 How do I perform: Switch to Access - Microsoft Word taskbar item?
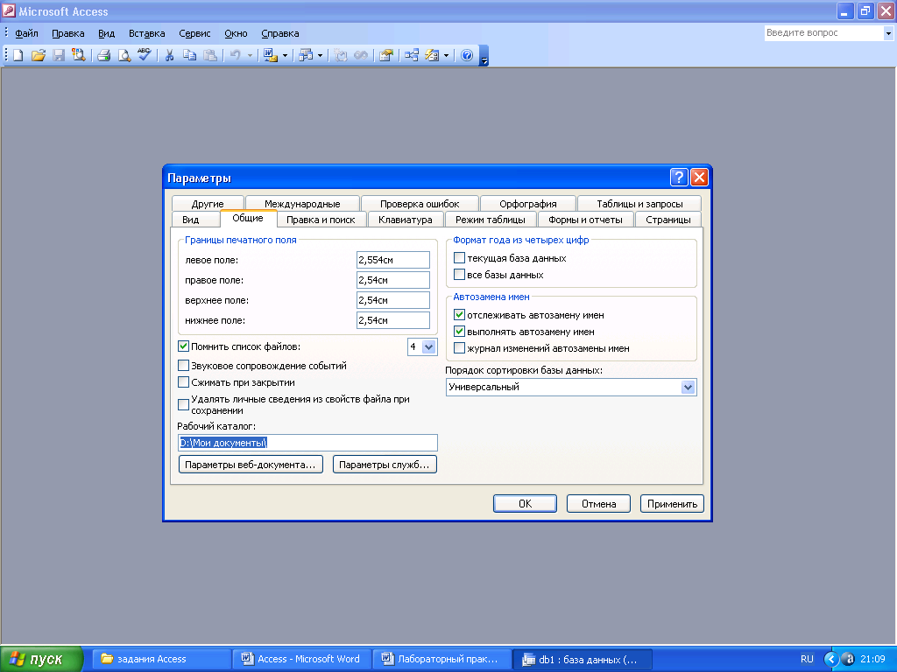[301, 659]
